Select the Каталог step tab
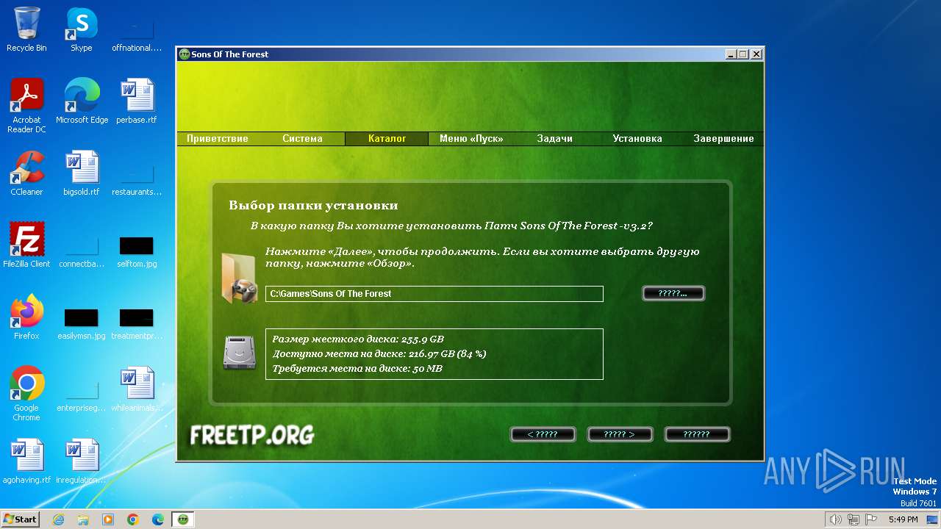 point(387,139)
